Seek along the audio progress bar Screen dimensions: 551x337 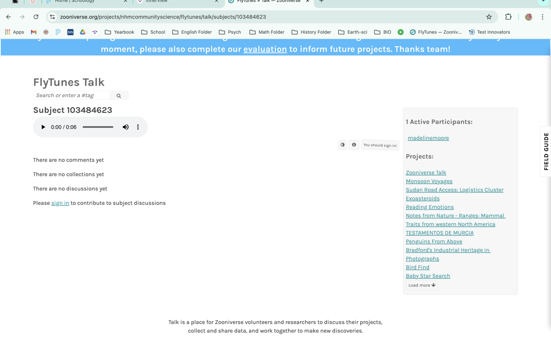[98, 127]
